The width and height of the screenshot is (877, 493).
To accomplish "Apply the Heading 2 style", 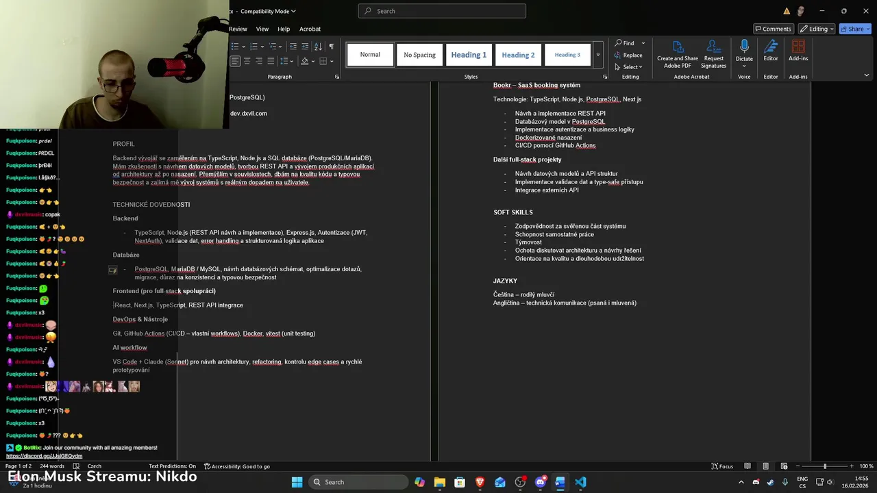I will click(x=518, y=55).
